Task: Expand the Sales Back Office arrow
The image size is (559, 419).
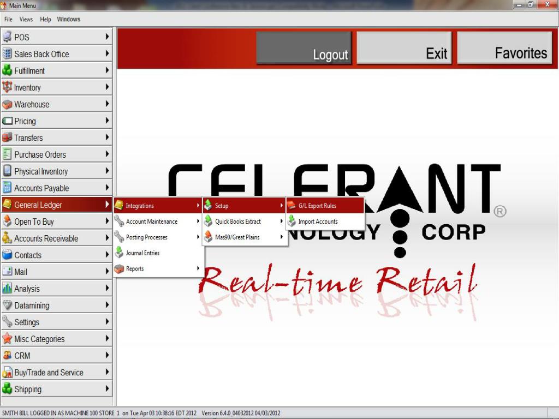Action: pos(107,53)
